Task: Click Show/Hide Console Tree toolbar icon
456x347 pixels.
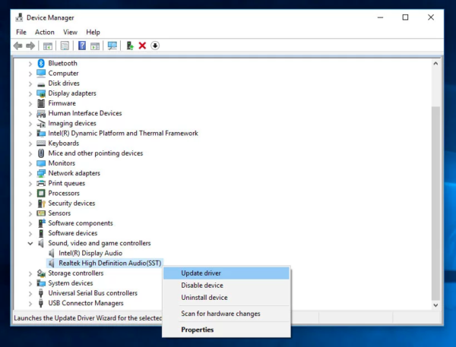Action: click(x=48, y=46)
